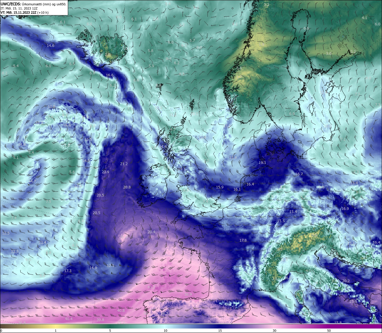The width and height of the screenshot is (382, 333).
Task: Click the '15.9' value label on map
Action: (220, 187)
